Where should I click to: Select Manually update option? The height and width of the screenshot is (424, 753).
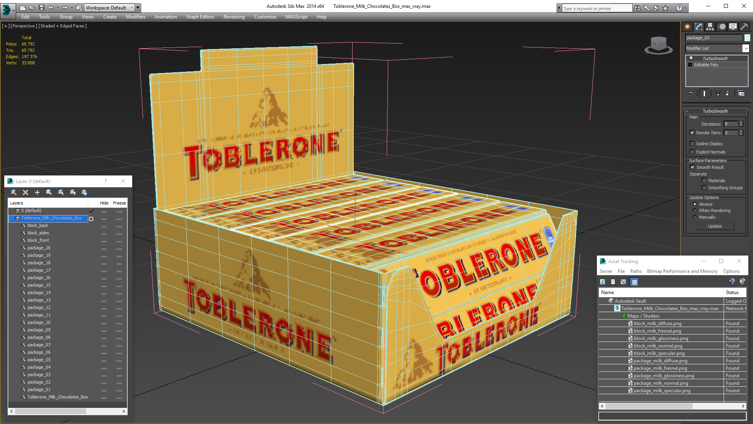[x=695, y=217]
